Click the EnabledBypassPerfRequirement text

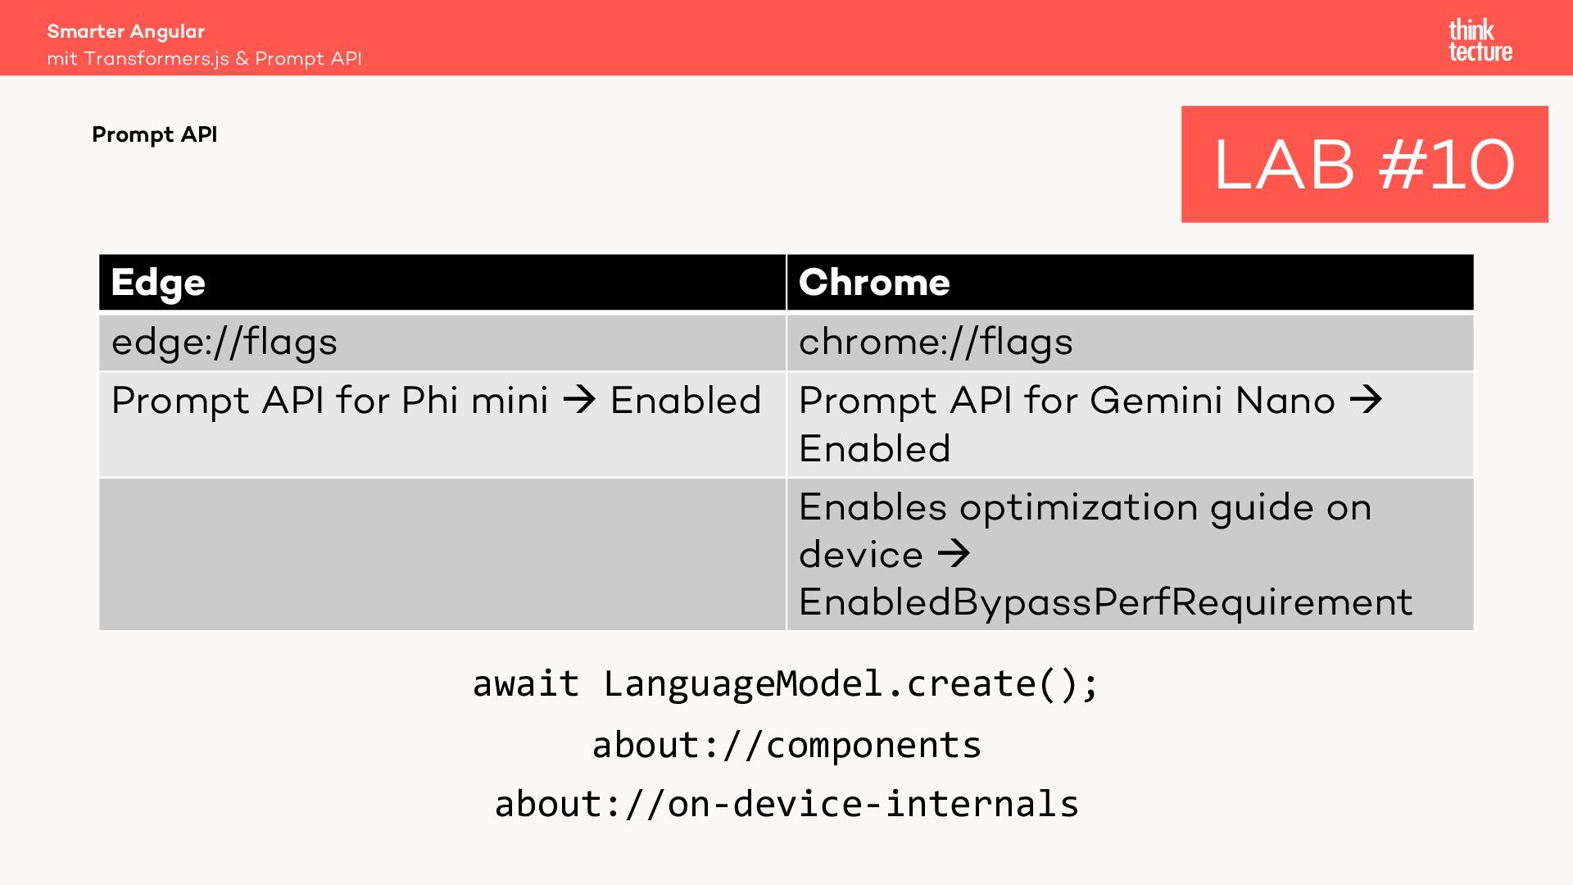[x=1105, y=602]
